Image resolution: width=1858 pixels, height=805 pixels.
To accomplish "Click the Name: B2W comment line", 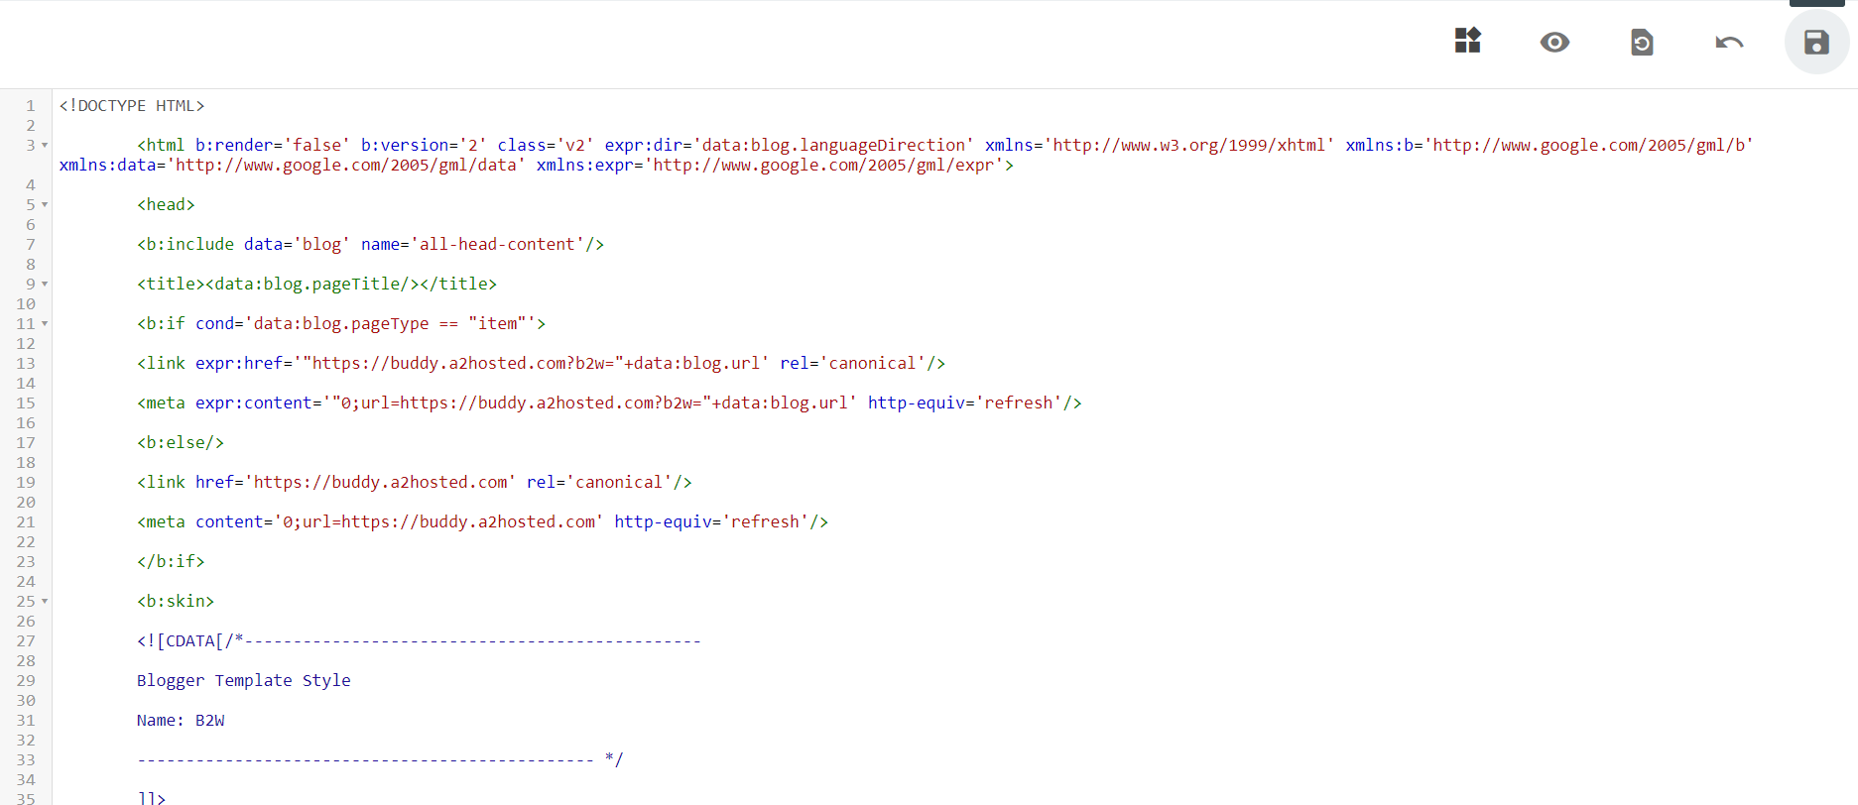I will coord(181,720).
